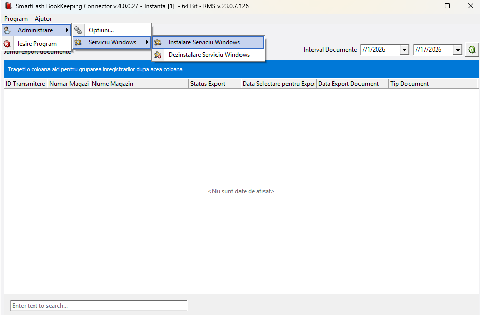The width and height of the screenshot is (480, 315).
Task: Select the Administrare menu entry
Action: pyautogui.click(x=36, y=30)
